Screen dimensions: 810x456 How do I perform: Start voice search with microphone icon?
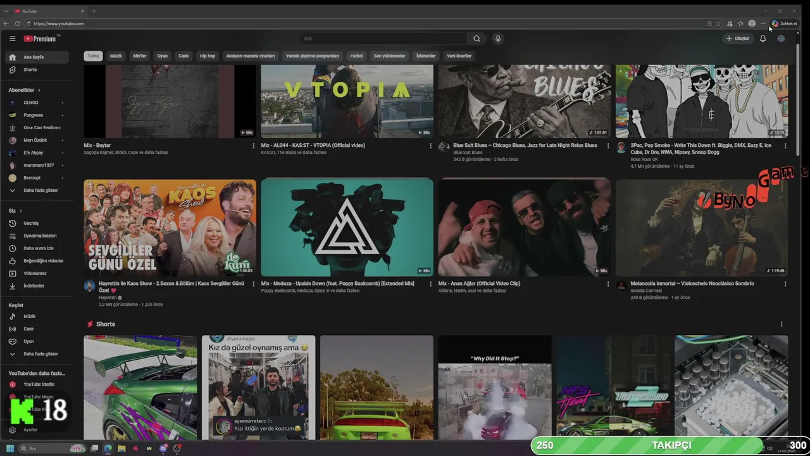point(498,39)
